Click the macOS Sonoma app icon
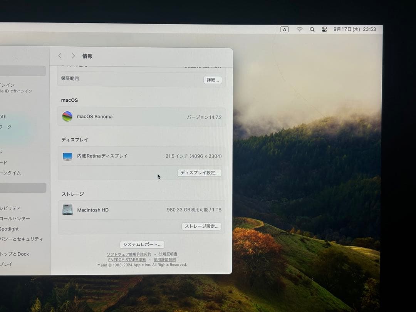Screen dimensions: 416x312 point(67,116)
